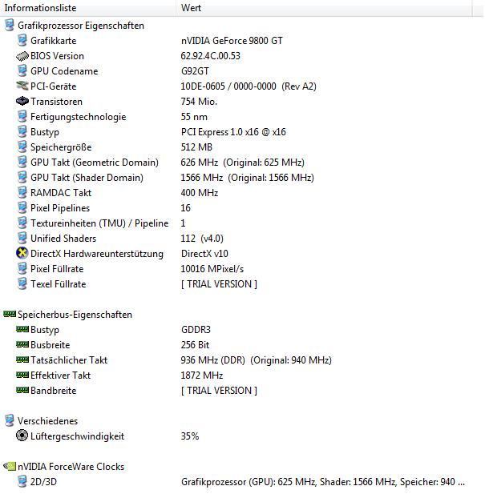Click the Informationsliste column header
The width and height of the screenshot is (485, 494).
88,8
